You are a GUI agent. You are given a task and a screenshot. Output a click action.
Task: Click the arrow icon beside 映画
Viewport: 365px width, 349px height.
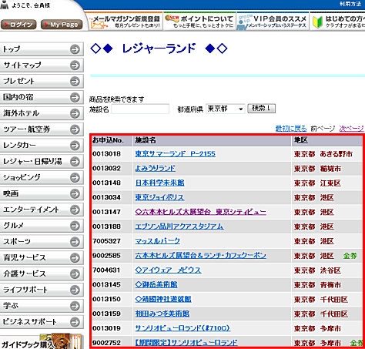point(75,193)
